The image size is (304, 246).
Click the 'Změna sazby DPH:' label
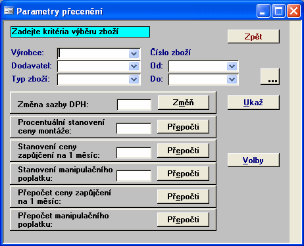tap(53, 105)
